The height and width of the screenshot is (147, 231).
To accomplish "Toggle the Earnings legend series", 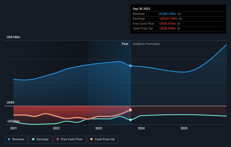I will 40,139.
